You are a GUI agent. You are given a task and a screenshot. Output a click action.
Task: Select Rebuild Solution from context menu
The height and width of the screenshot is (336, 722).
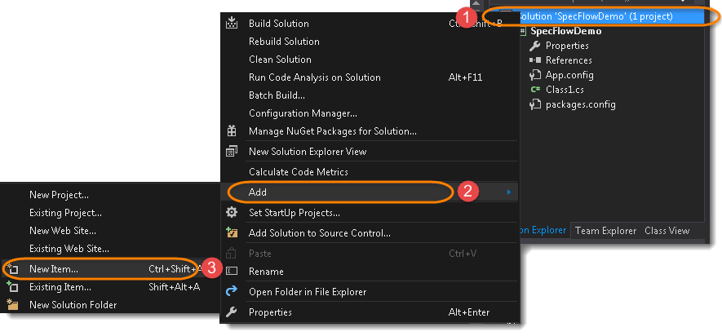[x=284, y=42]
